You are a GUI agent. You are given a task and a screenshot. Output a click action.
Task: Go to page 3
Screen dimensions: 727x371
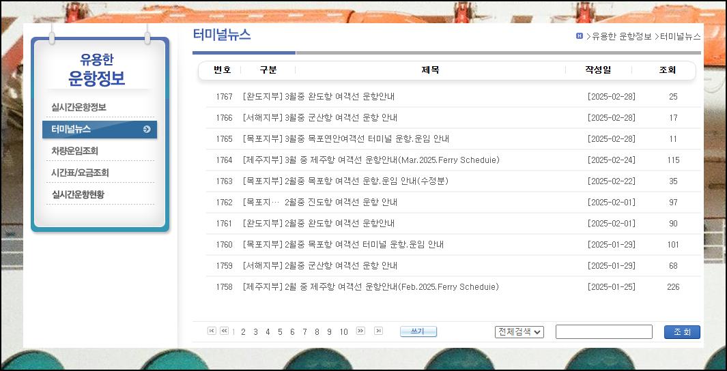pyautogui.click(x=255, y=331)
